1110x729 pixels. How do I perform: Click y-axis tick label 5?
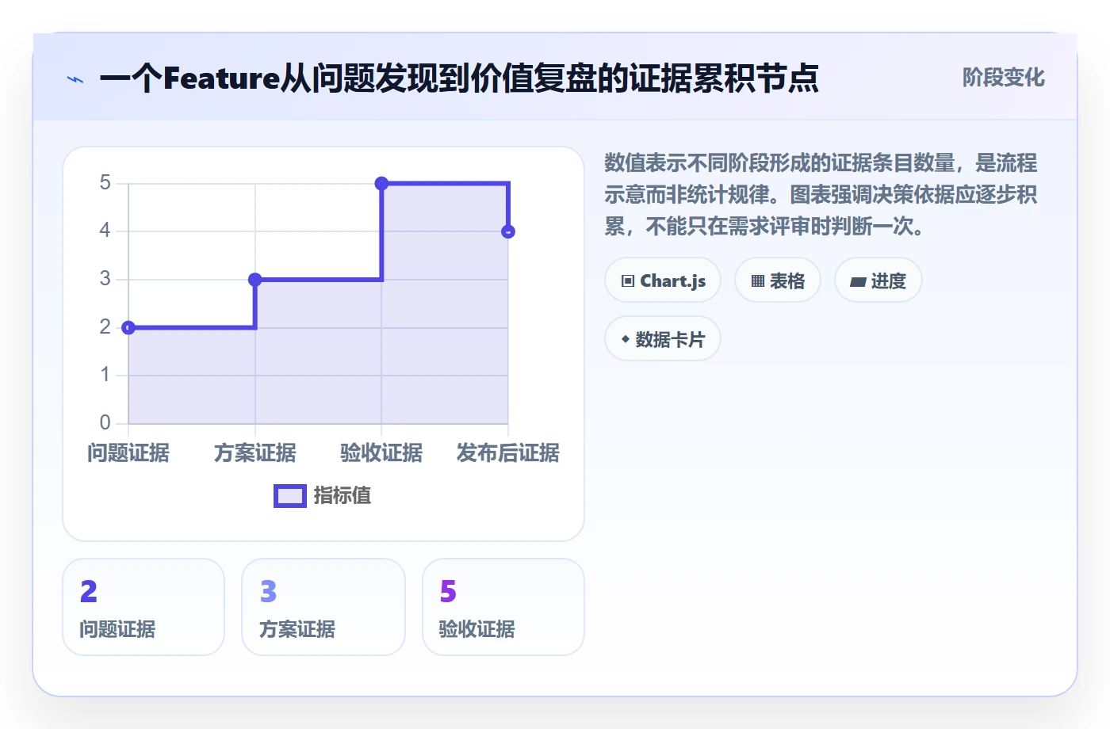[x=105, y=183]
